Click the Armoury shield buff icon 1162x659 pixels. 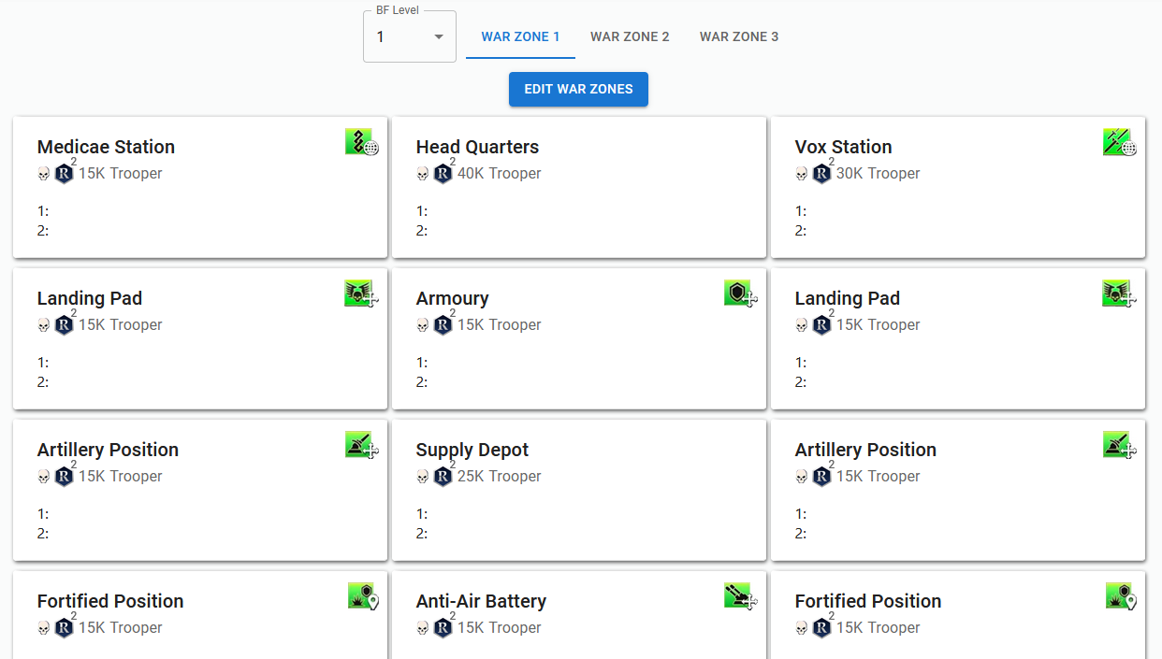[740, 294]
